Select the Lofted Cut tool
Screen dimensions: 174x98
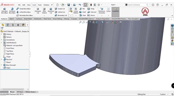point(60,12)
